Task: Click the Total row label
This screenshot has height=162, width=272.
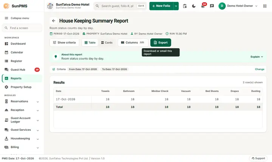Action: tap(59, 107)
